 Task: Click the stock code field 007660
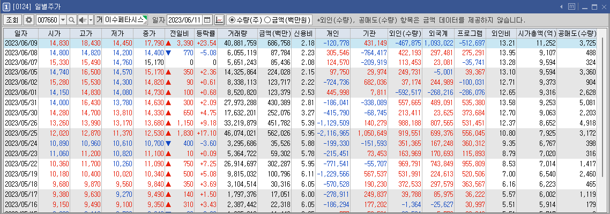click(48, 19)
